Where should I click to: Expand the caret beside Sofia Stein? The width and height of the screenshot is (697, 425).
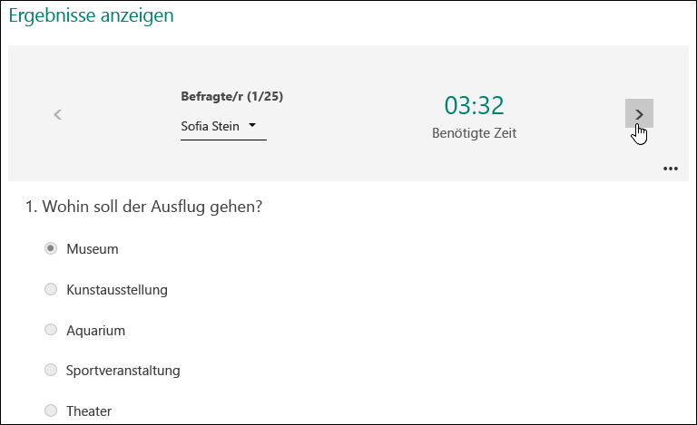coord(252,126)
